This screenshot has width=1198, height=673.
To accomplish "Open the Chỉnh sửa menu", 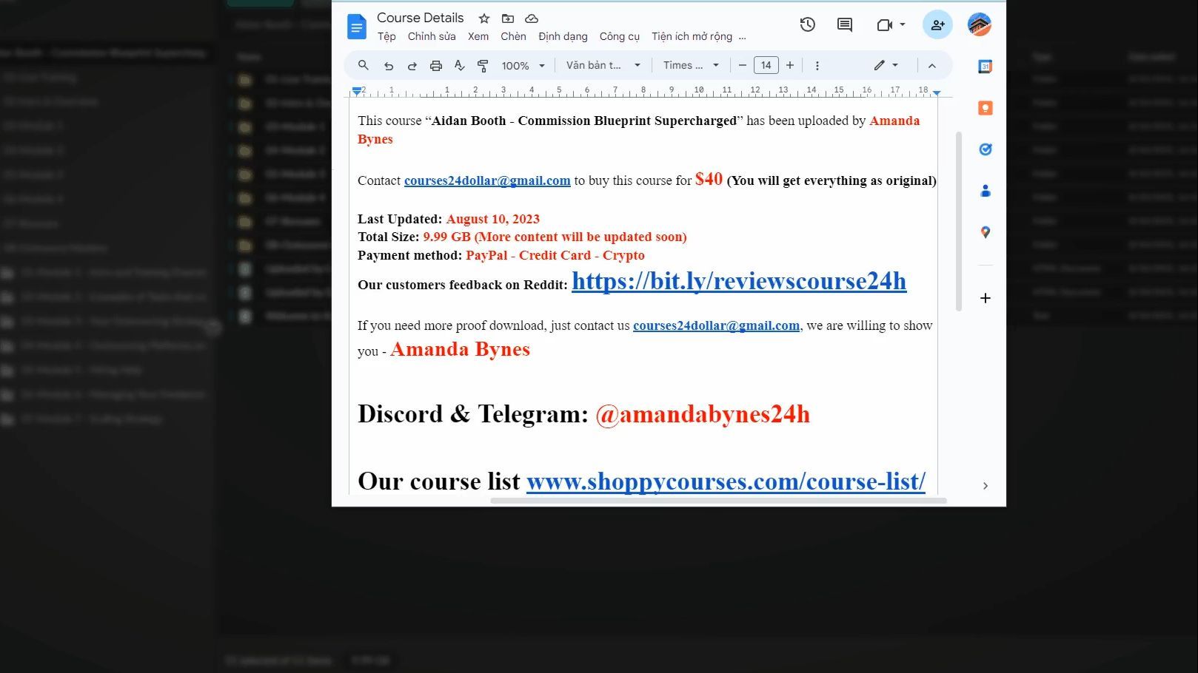I will 432,36.
